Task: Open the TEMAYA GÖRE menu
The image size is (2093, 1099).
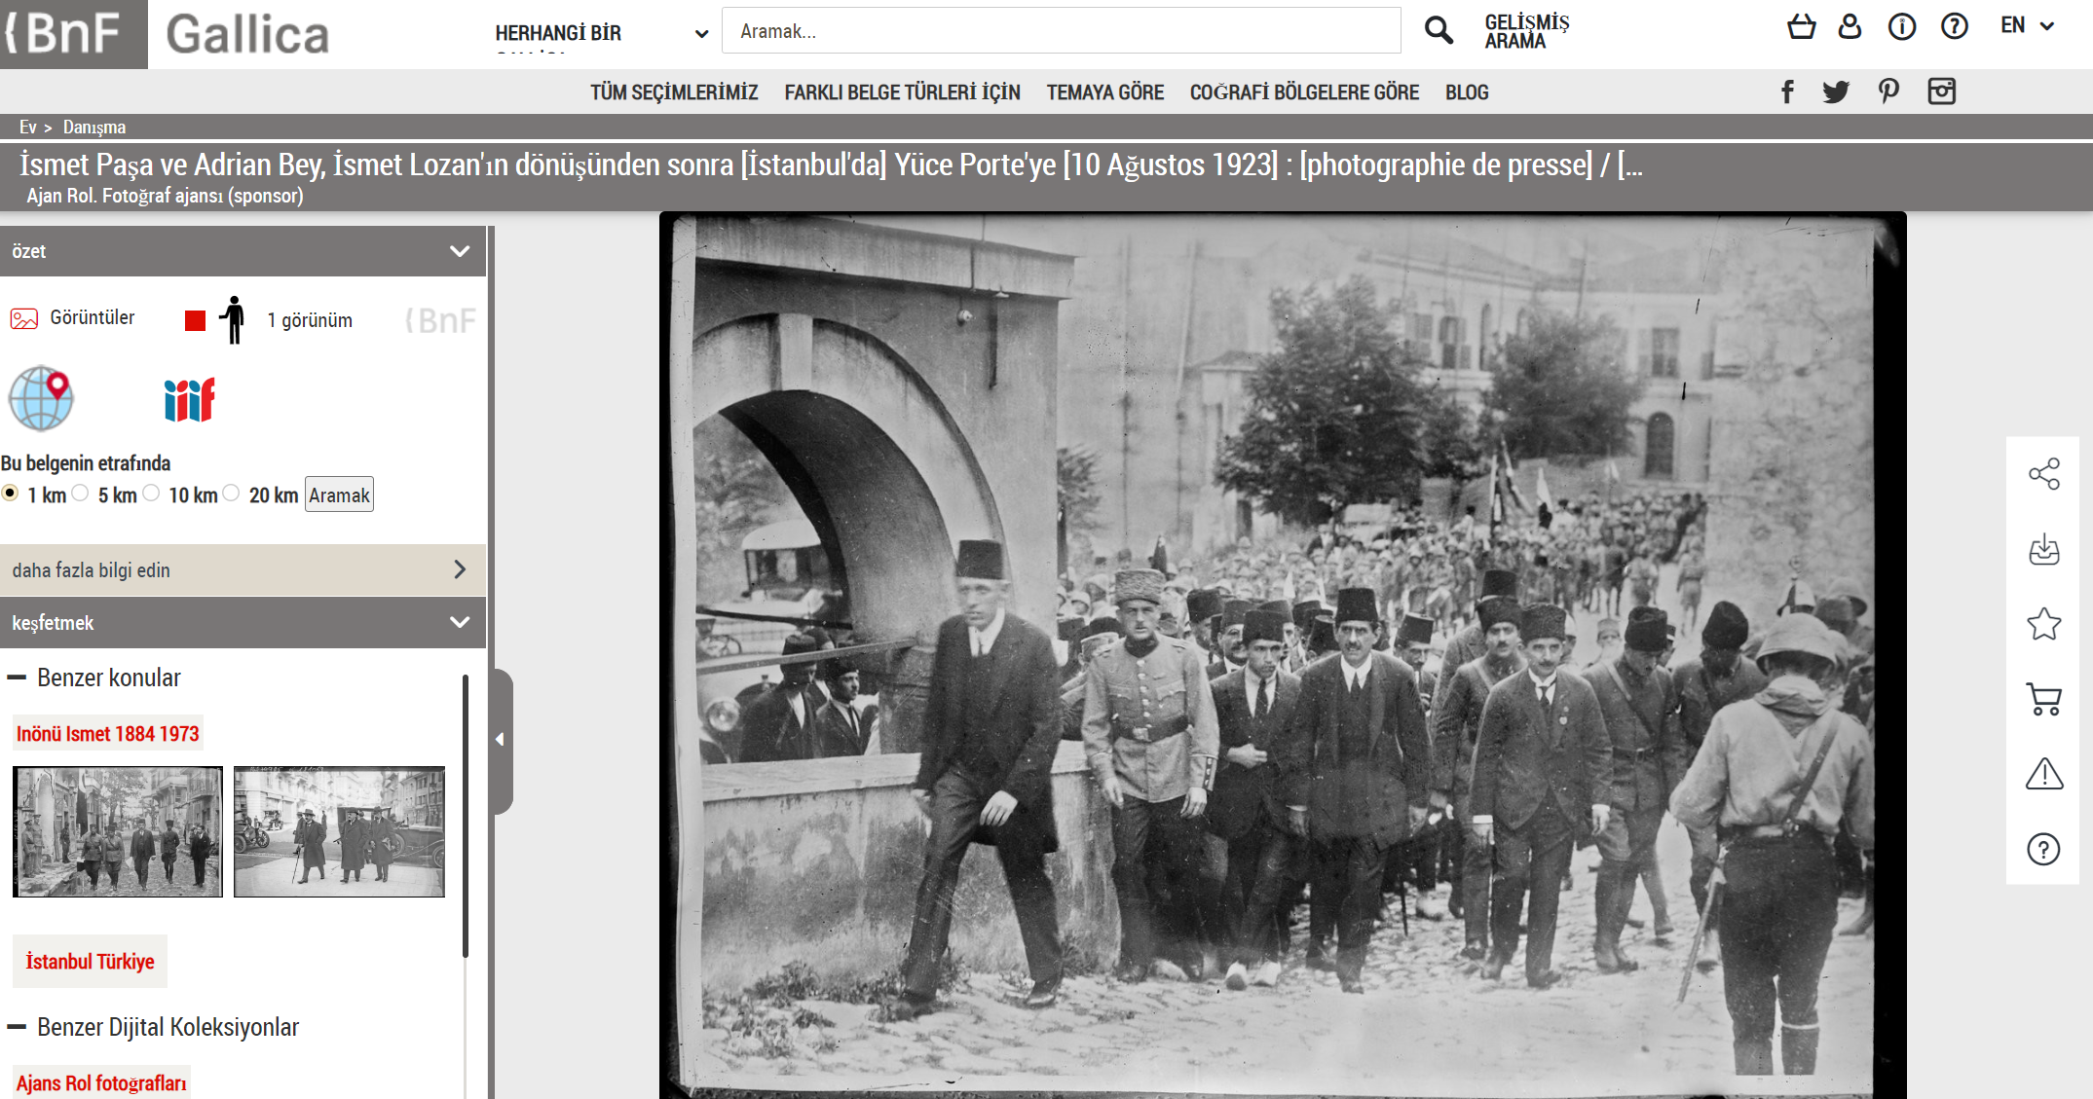Action: (x=1104, y=92)
